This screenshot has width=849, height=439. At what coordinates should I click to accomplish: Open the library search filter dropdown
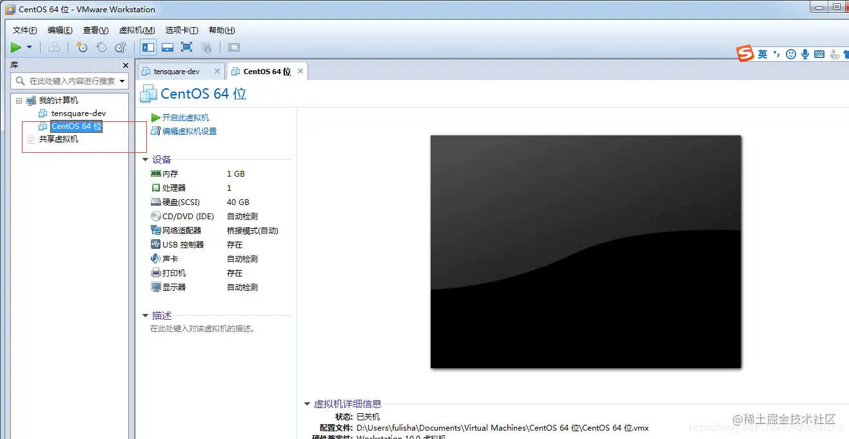(x=122, y=81)
